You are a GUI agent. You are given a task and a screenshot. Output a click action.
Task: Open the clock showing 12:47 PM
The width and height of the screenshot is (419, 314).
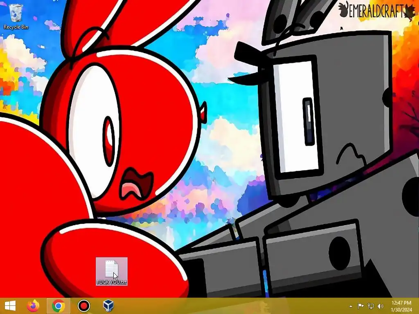pyautogui.click(x=401, y=306)
